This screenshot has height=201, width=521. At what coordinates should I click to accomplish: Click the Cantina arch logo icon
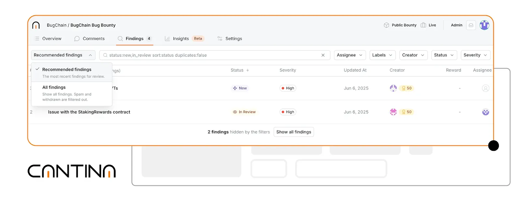point(36,25)
